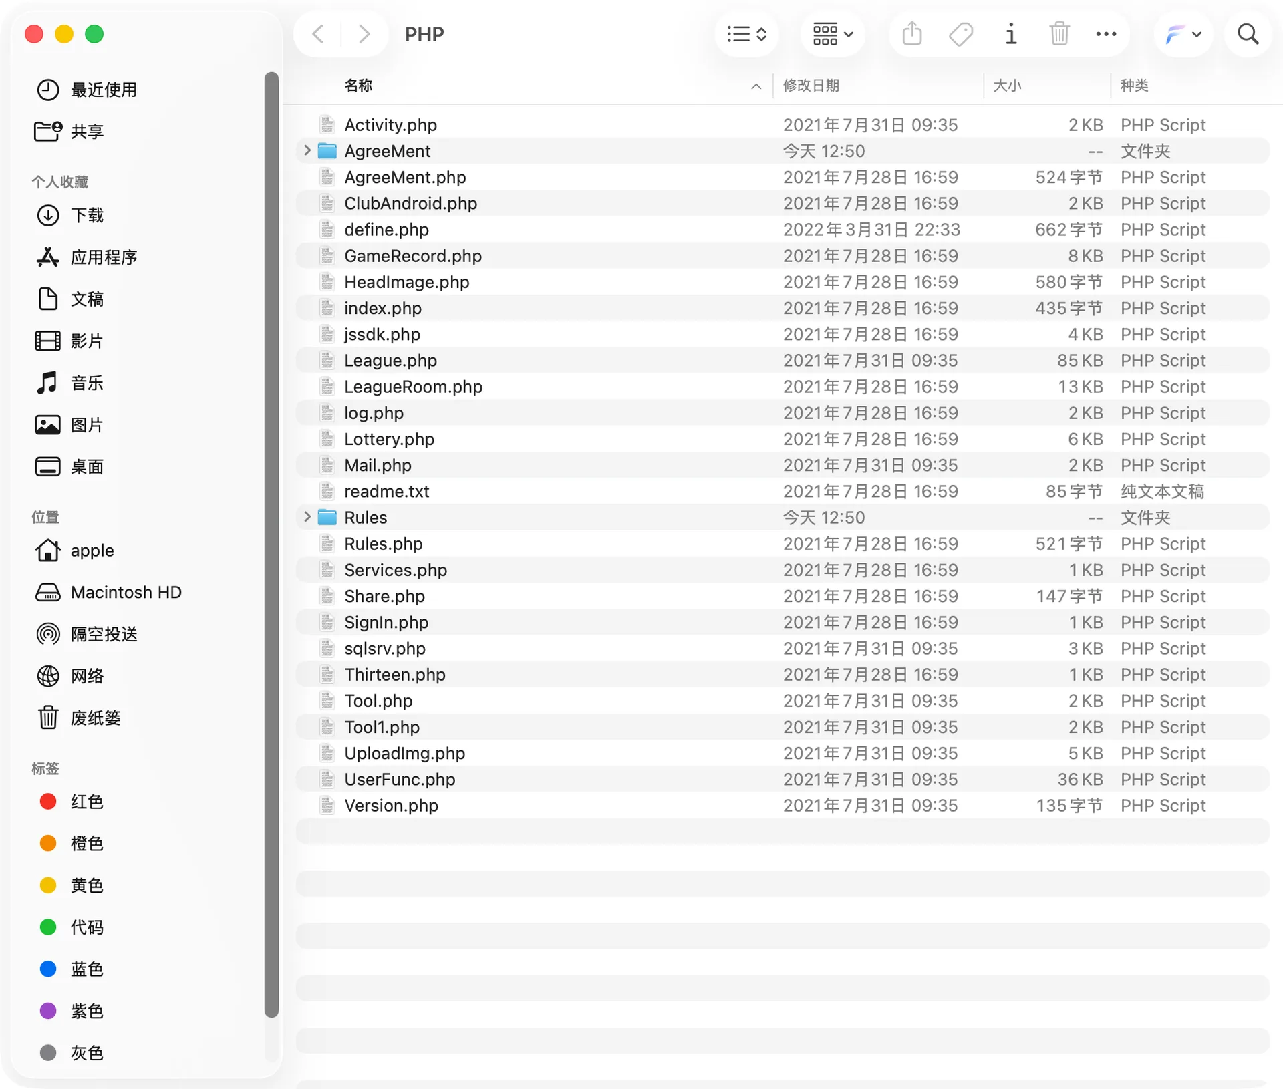
Task: Sort by the 大小 column header
Action: click(x=1007, y=86)
